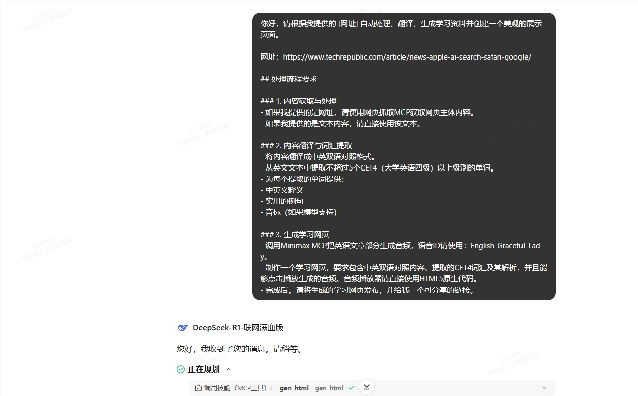Click the DeepSeek-R1-联网满血版 model name
The image size is (638, 396).
(238, 328)
